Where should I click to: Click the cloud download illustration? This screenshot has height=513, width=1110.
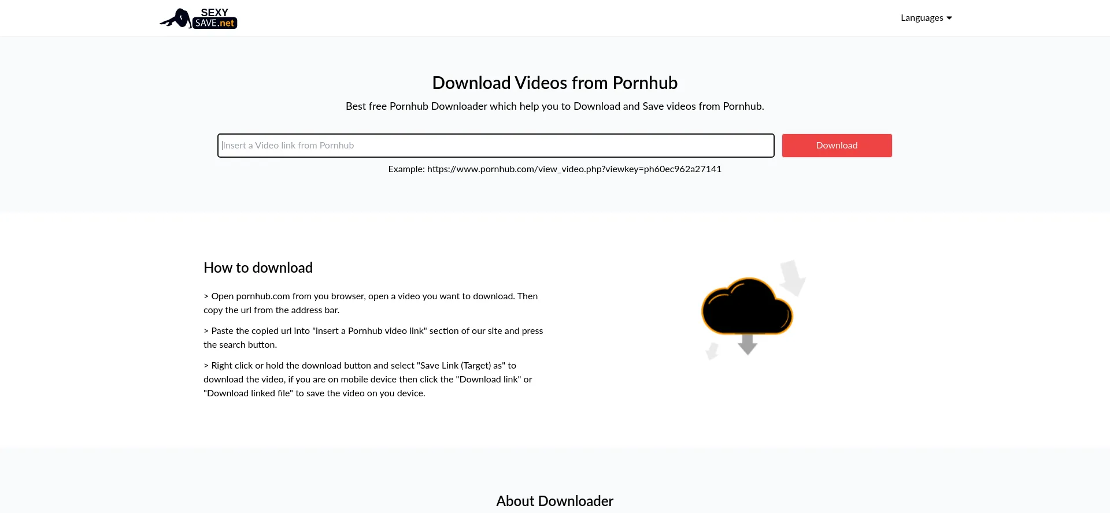[753, 310]
